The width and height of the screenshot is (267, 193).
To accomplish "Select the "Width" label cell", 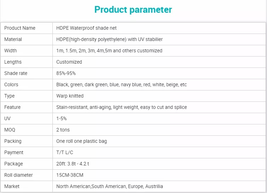I will pyautogui.click(x=11, y=51).
